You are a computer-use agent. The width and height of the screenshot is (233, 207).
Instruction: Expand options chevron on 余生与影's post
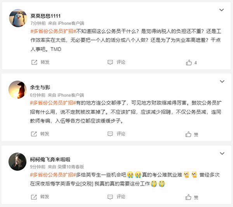coord(222,82)
